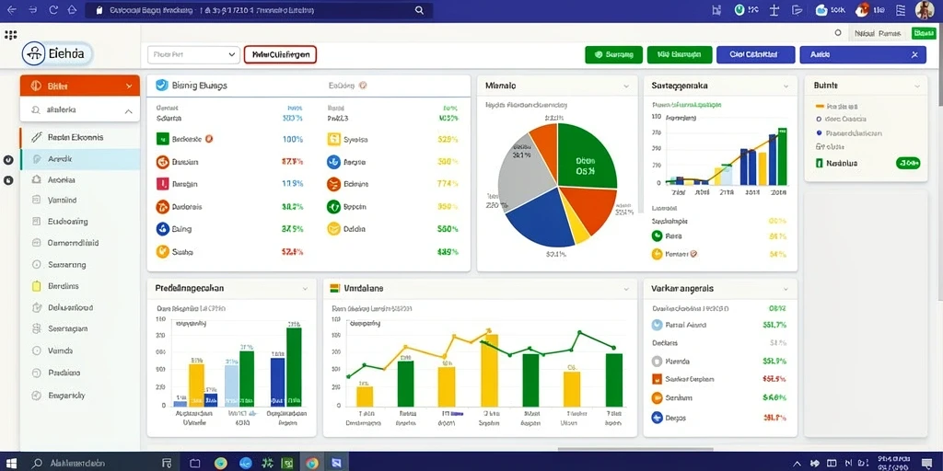
Task: Collapse the Mlarnalo pie chart panel chevron
Action: (x=626, y=86)
